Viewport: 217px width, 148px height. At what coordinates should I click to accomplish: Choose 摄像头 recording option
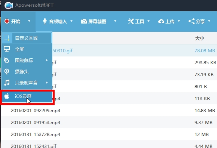click(27, 72)
